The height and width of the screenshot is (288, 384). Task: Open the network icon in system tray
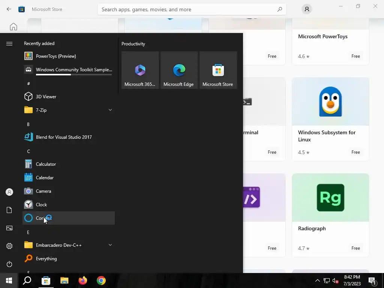(327, 280)
